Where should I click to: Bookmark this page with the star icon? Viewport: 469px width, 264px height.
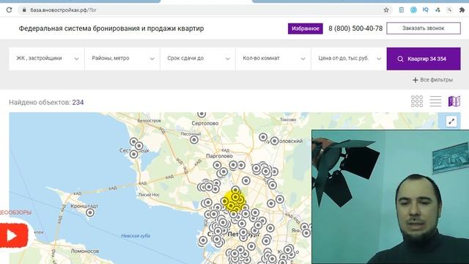click(x=386, y=10)
